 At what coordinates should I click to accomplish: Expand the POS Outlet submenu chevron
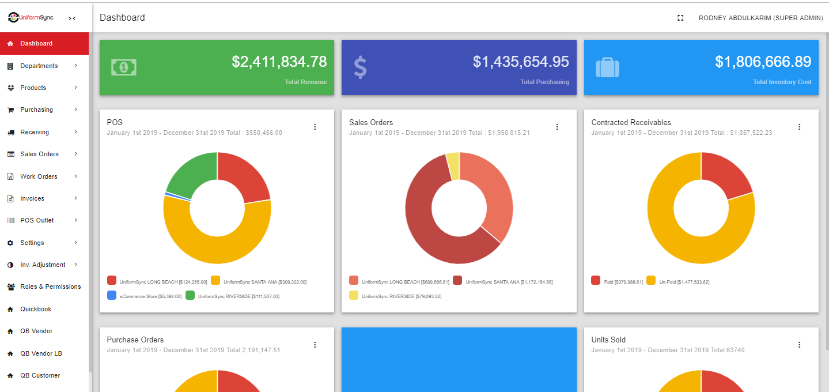point(75,220)
